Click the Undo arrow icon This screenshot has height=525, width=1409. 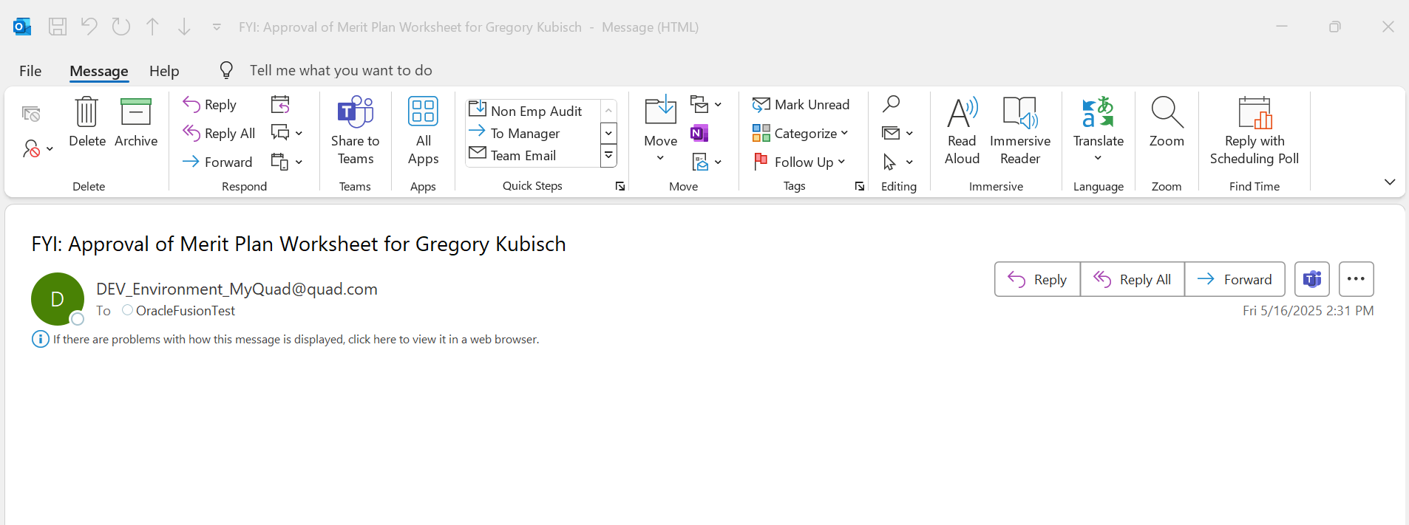(x=89, y=27)
